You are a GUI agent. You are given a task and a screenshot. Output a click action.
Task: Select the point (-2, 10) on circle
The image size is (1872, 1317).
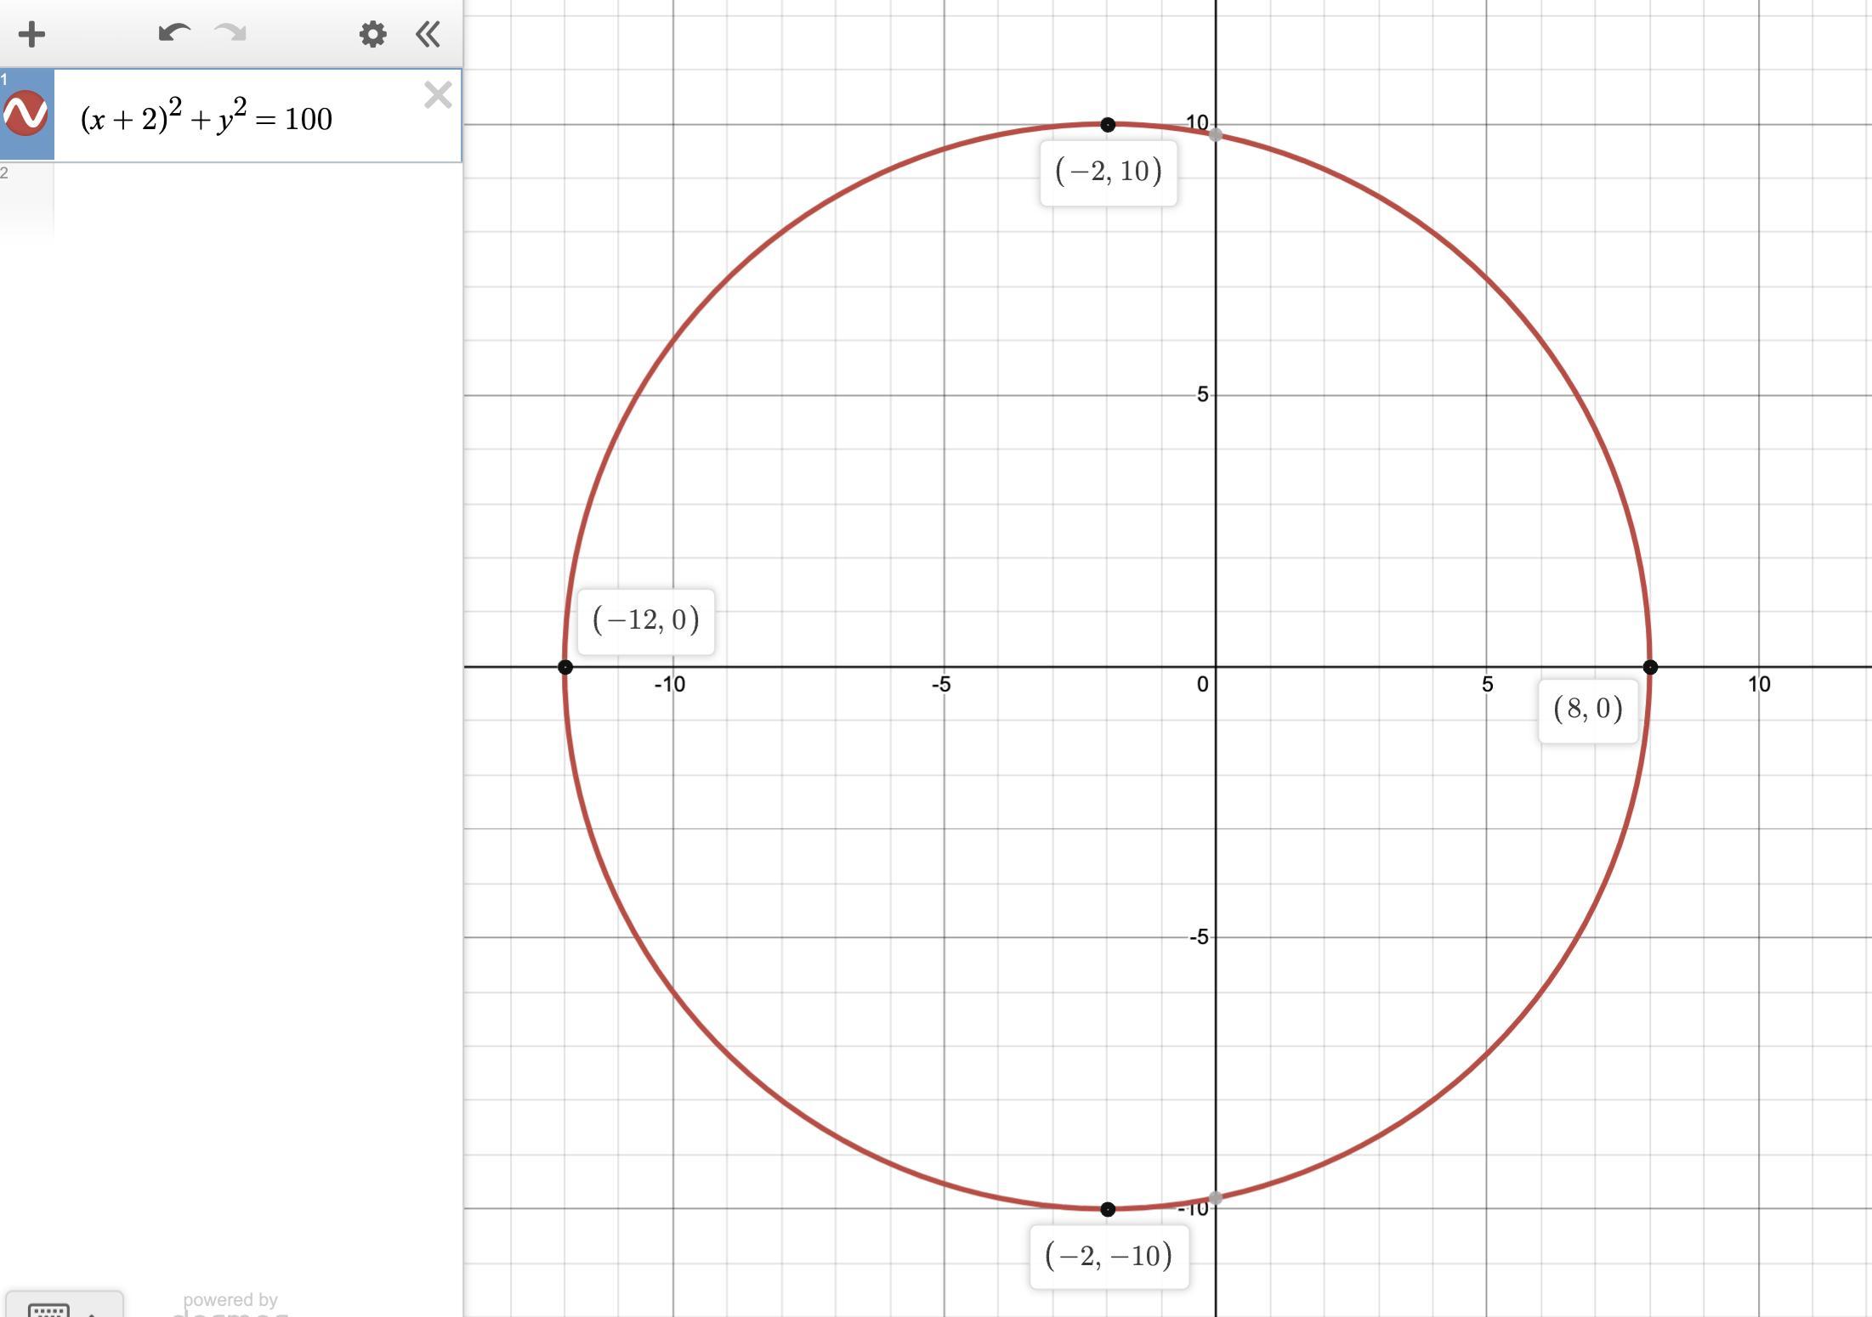coord(1107,125)
